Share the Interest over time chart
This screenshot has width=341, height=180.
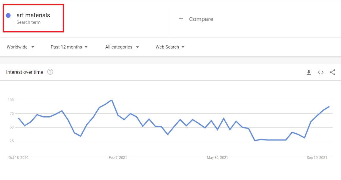[x=333, y=72]
